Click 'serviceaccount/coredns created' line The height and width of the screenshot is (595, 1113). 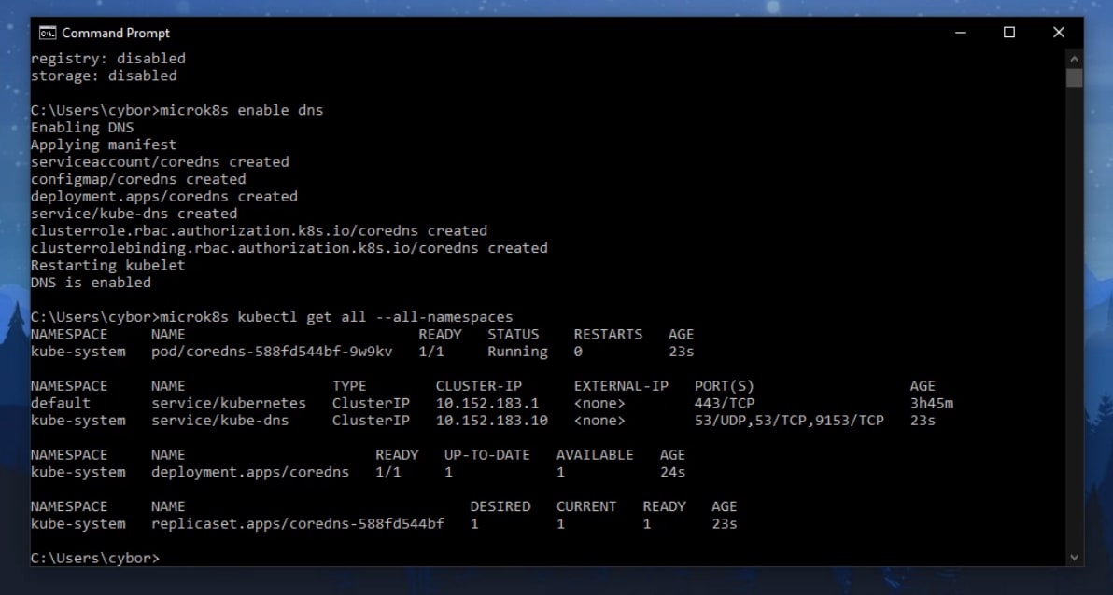tap(160, 161)
